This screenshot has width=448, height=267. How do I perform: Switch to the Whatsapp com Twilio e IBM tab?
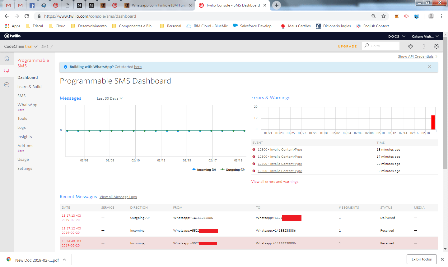(158, 5)
